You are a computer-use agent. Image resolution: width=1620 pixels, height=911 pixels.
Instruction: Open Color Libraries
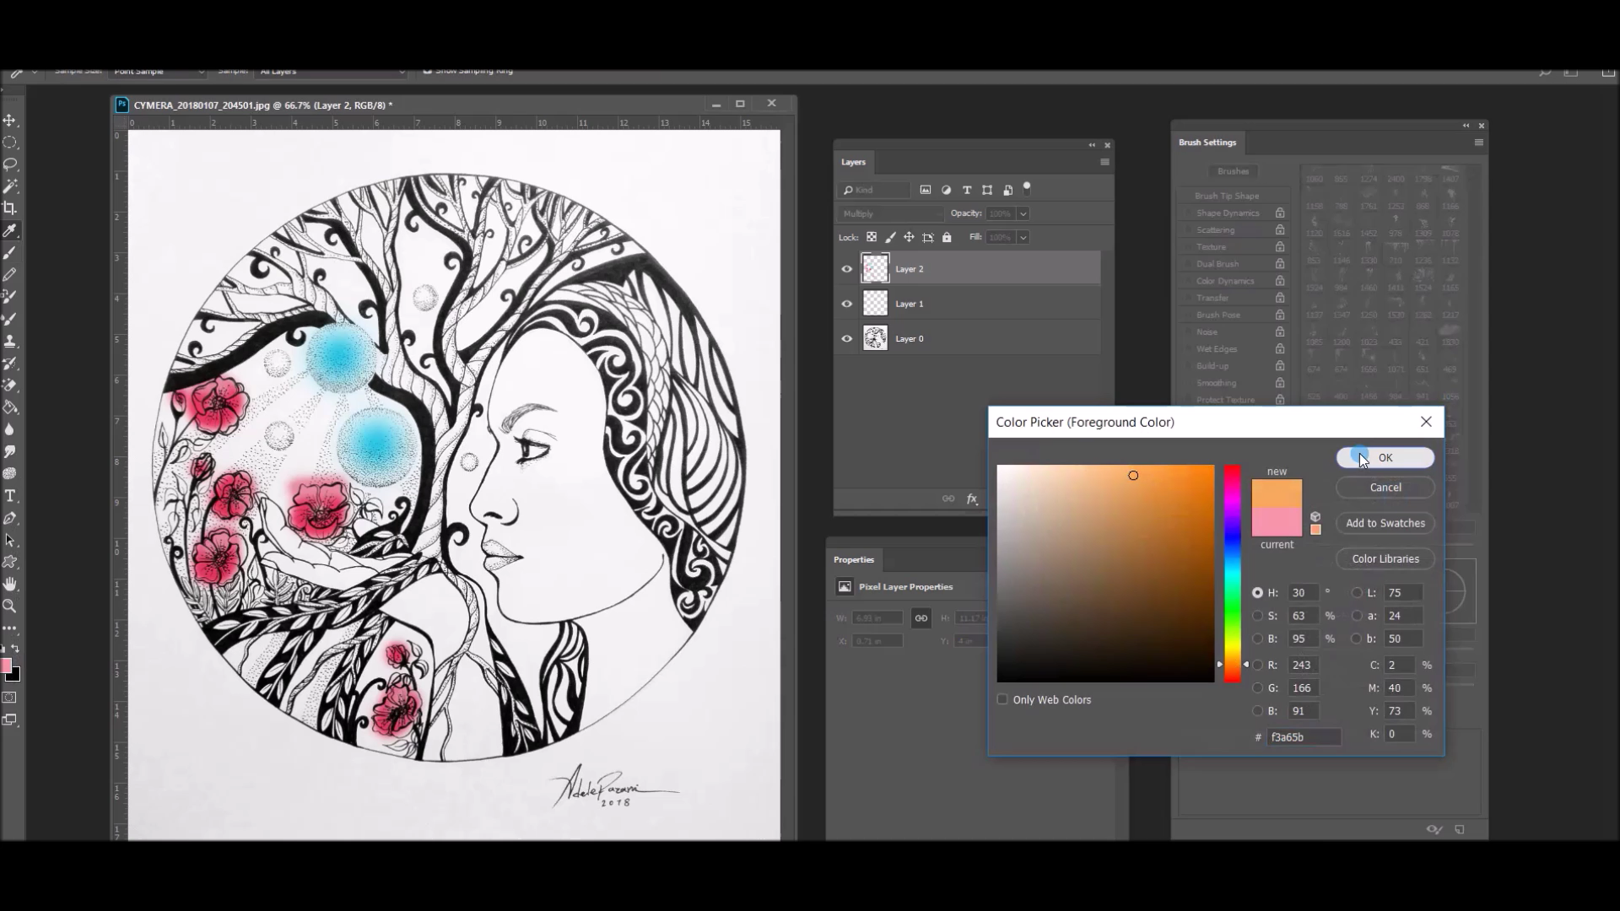1385,558
